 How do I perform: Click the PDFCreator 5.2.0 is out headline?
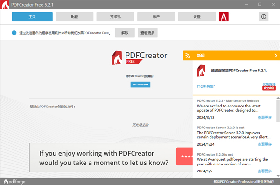click(215, 154)
